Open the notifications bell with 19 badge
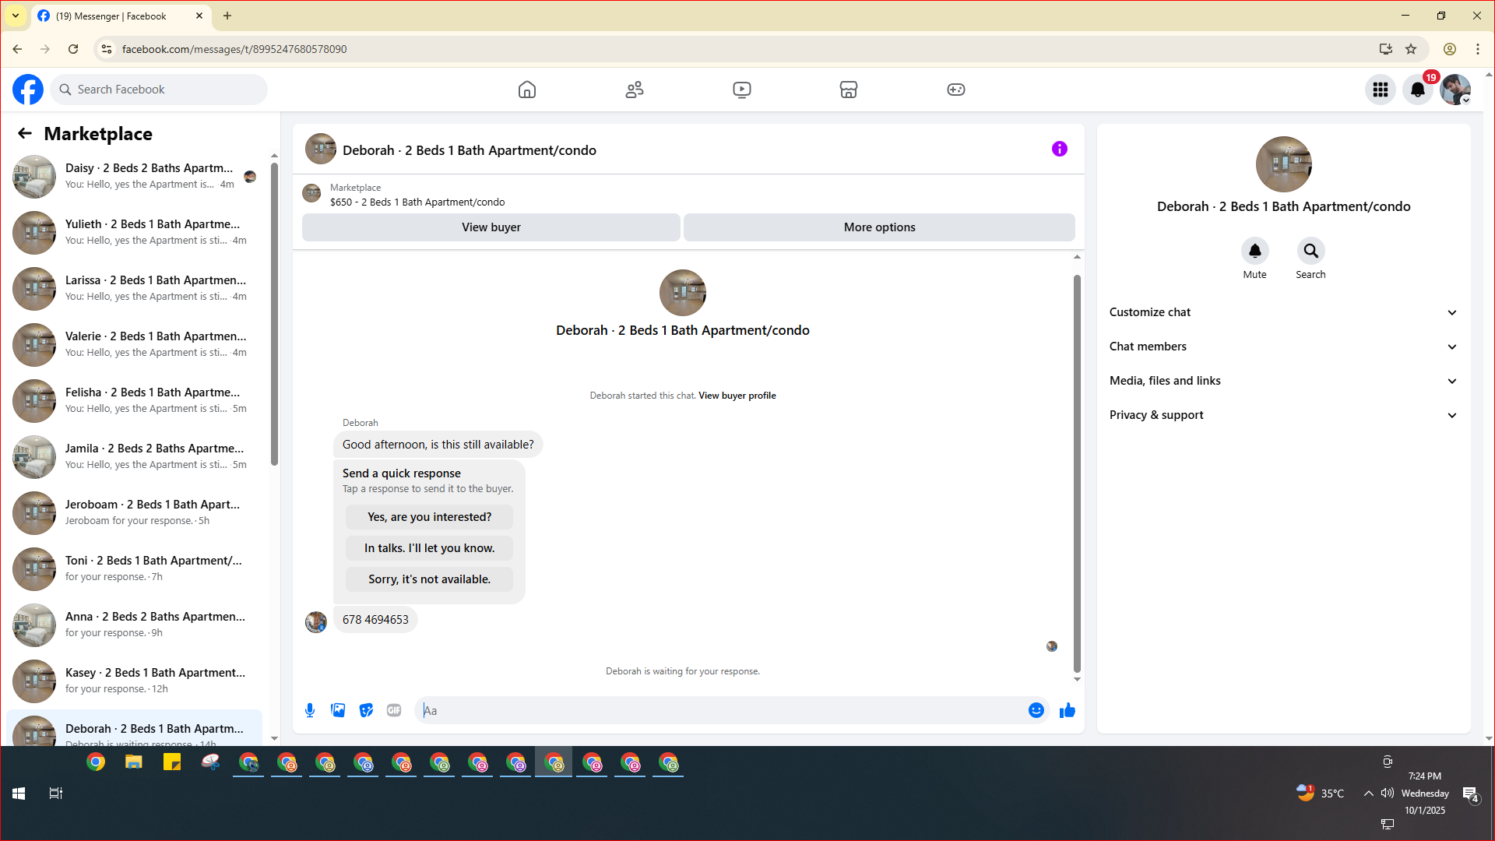 (1418, 90)
